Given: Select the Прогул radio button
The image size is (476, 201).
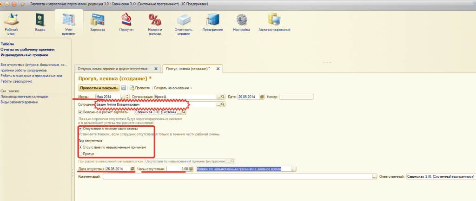Looking at the screenshot, I should pyautogui.click(x=80, y=154).
